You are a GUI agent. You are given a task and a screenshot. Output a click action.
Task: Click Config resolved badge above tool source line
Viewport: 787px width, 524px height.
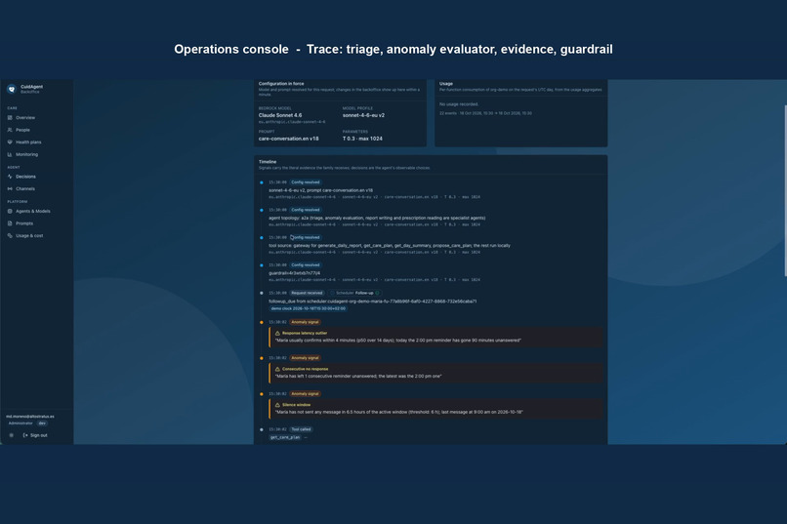[x=306, y=238]
